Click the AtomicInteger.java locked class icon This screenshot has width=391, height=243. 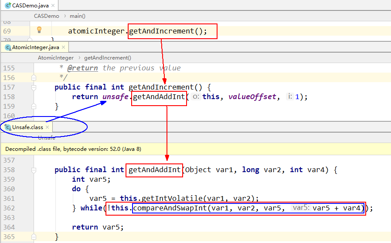[x=8, y=47]
